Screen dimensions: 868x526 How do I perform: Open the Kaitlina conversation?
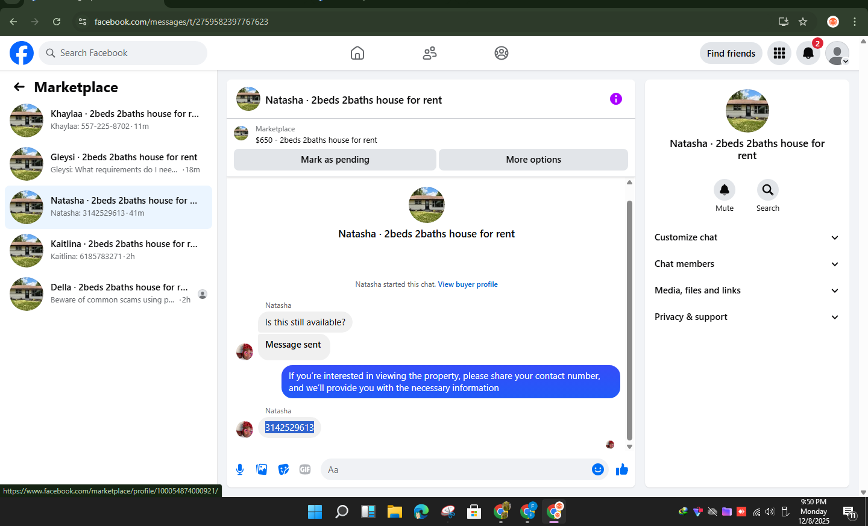pyautogui.click(x=108, y=250)
